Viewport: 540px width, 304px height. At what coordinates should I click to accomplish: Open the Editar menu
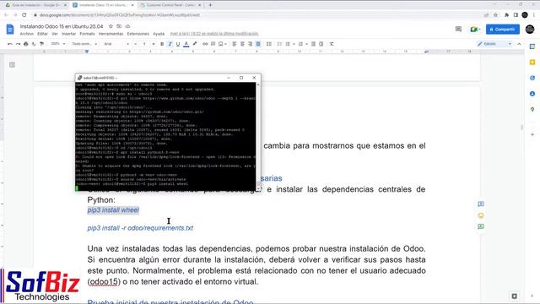click(x=42, y=34)
